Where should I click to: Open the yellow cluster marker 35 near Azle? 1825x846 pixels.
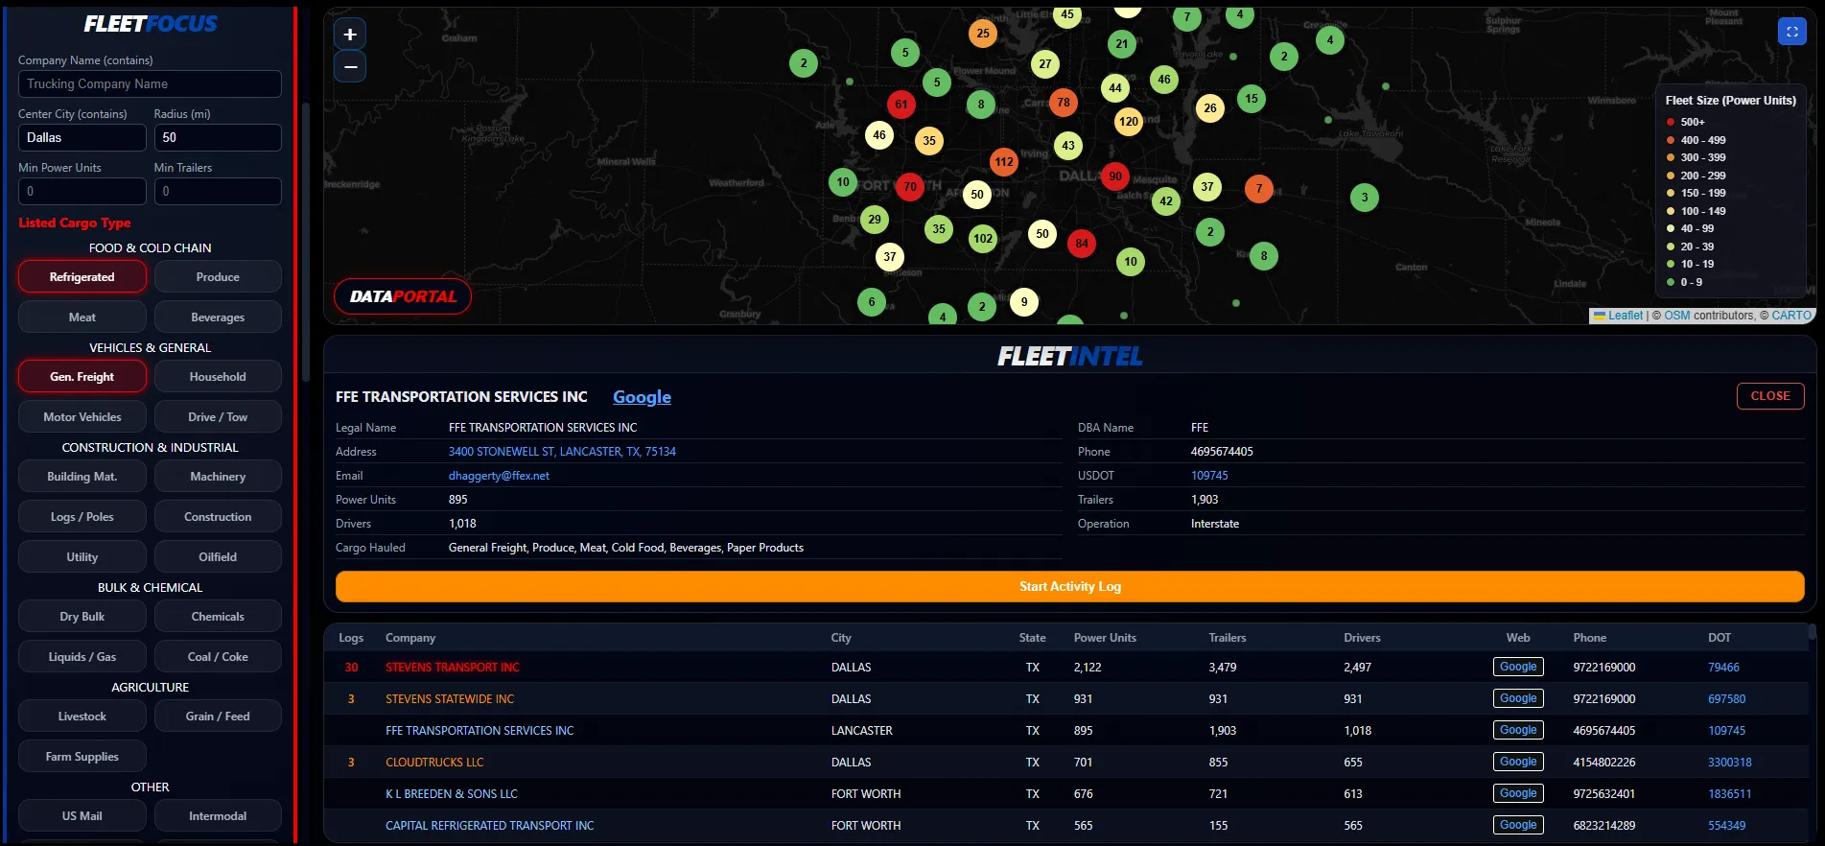pos(929,140)
